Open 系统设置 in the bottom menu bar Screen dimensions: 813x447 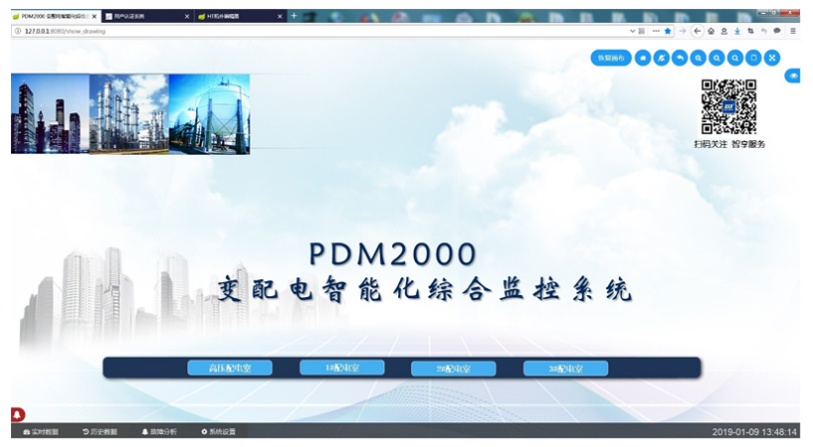click(x=218, y=432)
